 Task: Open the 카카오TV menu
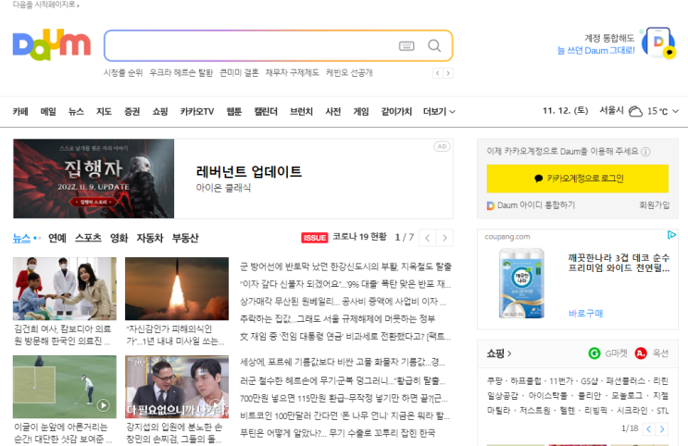point(197,112)
